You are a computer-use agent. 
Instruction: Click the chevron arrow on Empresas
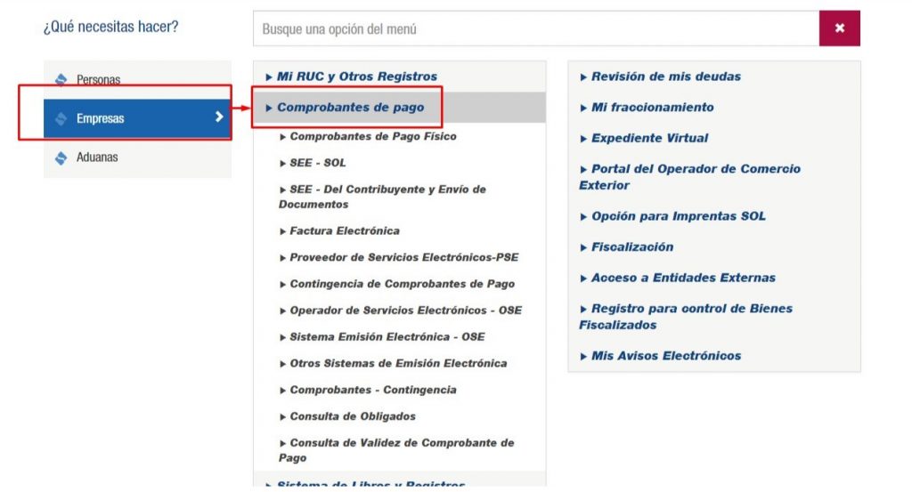click(219, 117)
